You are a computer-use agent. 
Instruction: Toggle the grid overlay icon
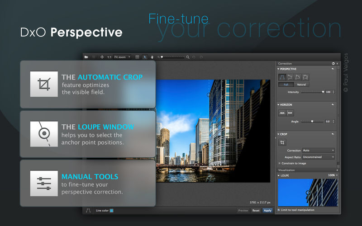click(137, 57)
